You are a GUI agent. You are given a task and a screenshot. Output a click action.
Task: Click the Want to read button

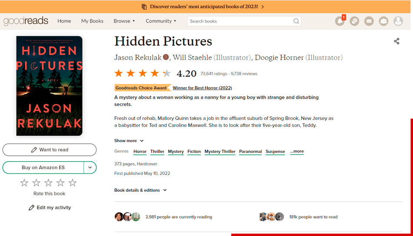pyautogui.click(x=50, y=150)
